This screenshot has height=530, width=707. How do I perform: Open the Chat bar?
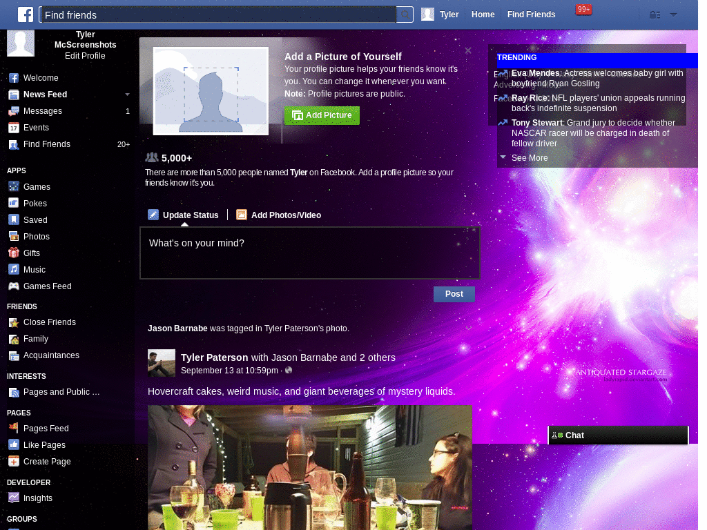(618, 435)
